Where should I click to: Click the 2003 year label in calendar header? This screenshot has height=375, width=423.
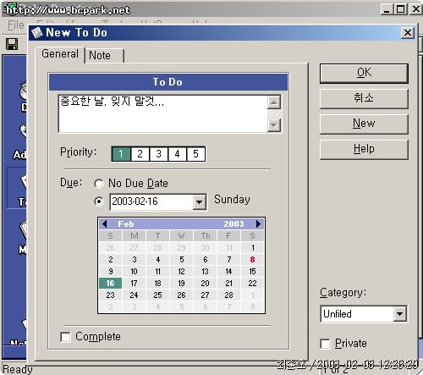click(233, 224)
